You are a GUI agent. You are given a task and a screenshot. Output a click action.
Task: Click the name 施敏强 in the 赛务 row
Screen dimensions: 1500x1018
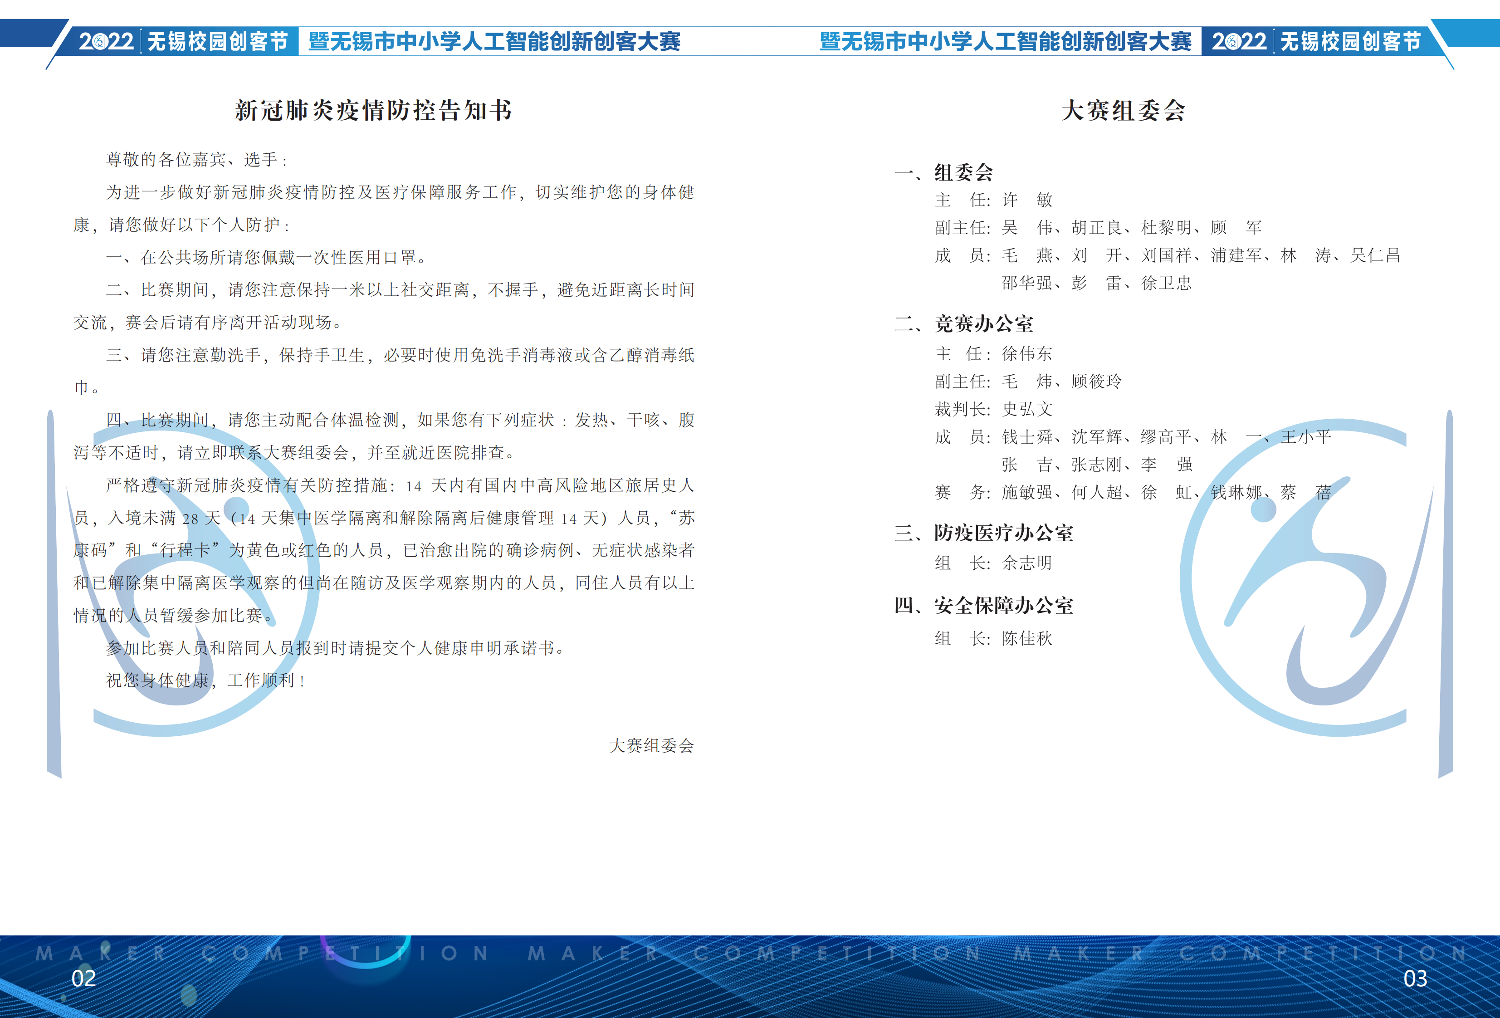[1027, 493]
